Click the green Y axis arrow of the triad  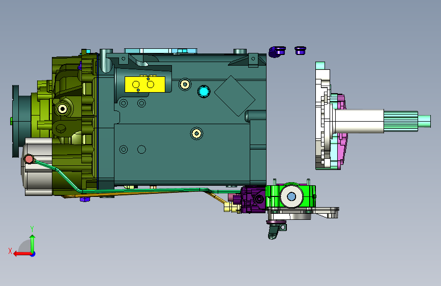(x=33, y=243)
